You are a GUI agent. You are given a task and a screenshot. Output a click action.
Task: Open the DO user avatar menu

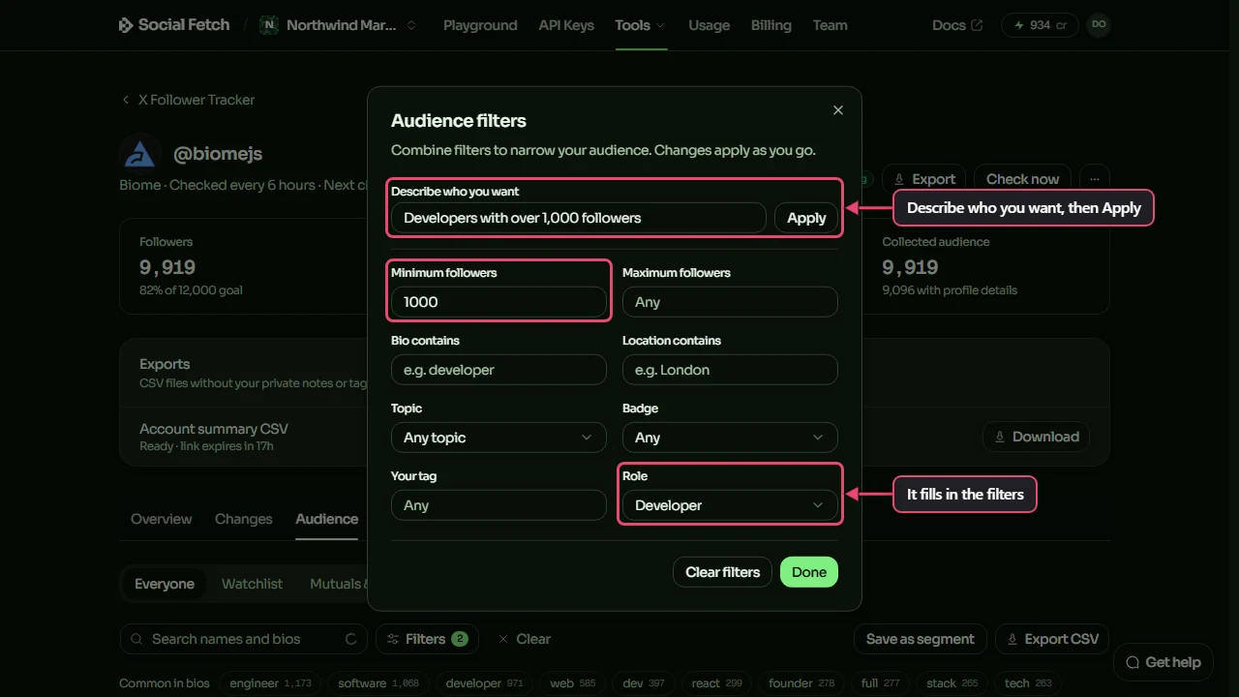click(x=1098, y=24)
